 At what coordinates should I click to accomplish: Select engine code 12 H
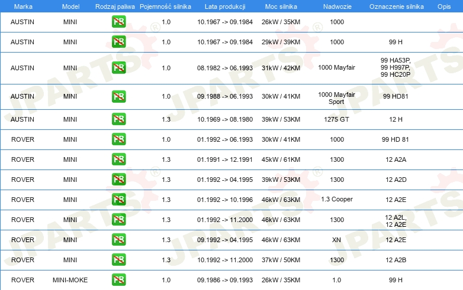tap(396, 119)
